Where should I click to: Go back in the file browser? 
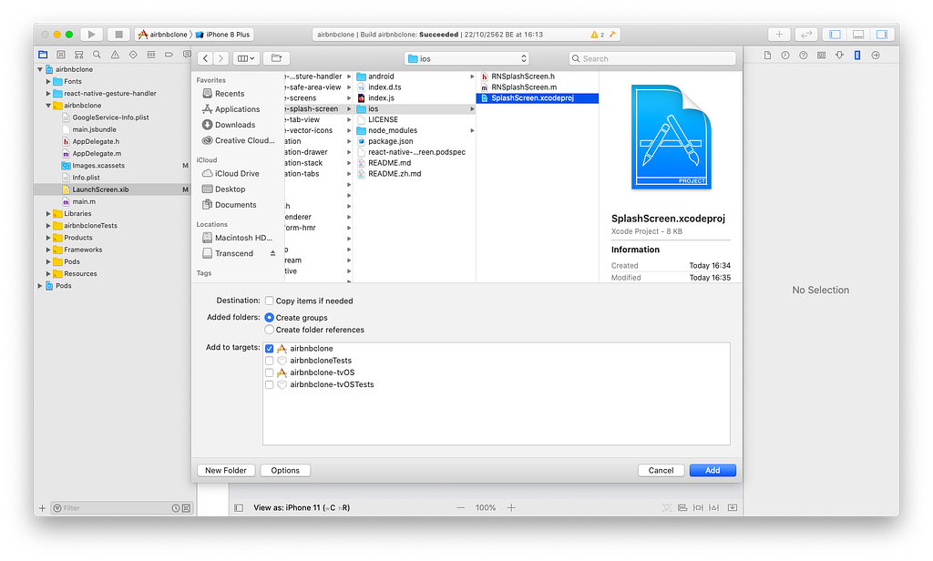pos(205,58)
